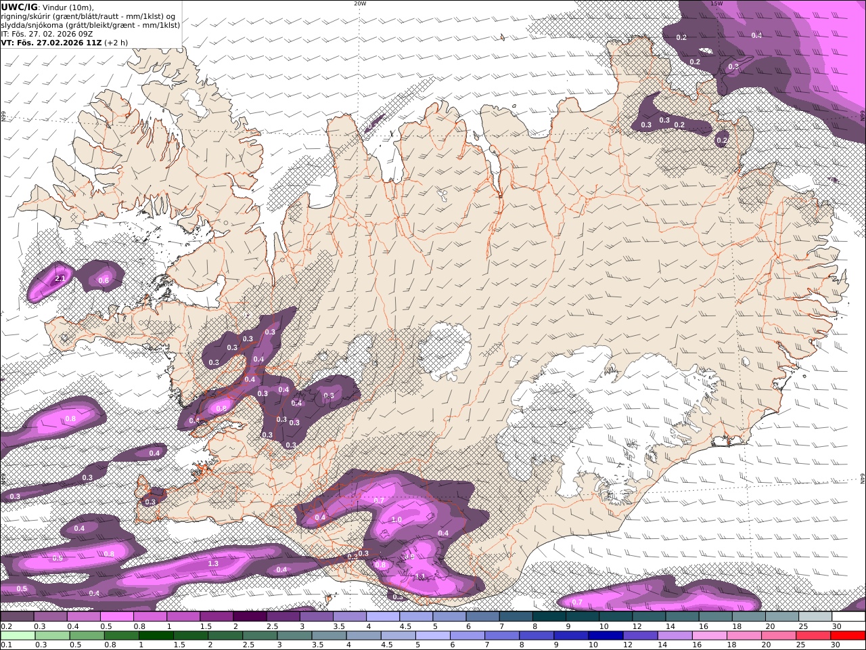Pick the palest green 0.1 rain legend swatch

(x=18, y=635)
